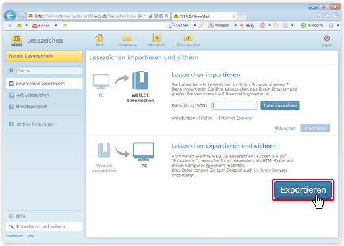
Task: Click the Importieren button
Action: tap(315, 128)
